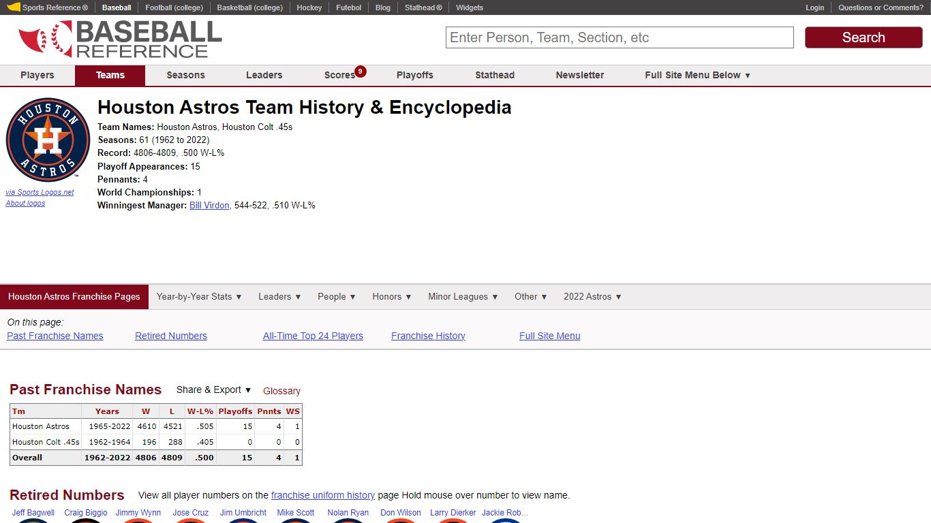Screen dimensions: 931x523
Task: Sort table by W-L% column
Action: (x=200, y=411)
